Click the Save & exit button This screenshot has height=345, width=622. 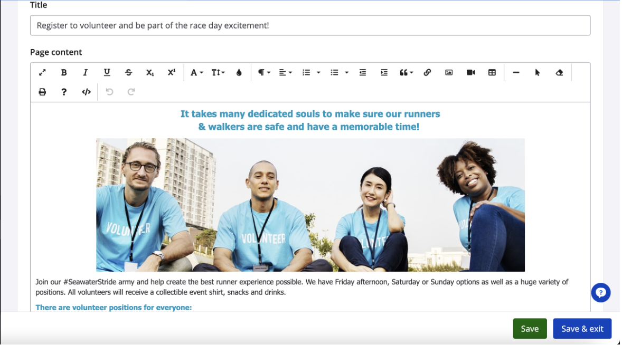coord(582,329)
